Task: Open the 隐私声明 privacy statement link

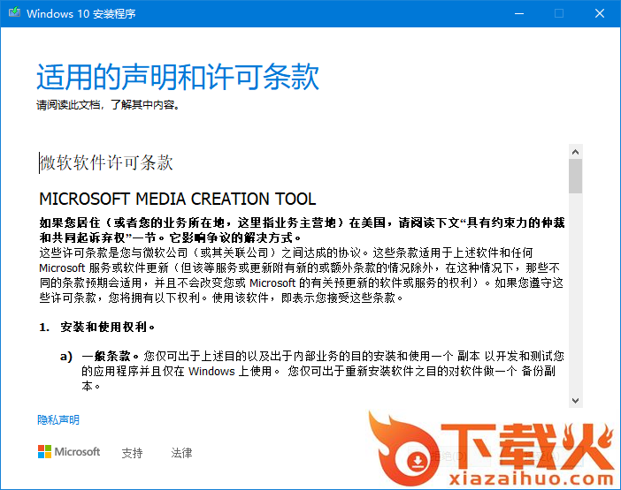Action: [x=58, y=419]
